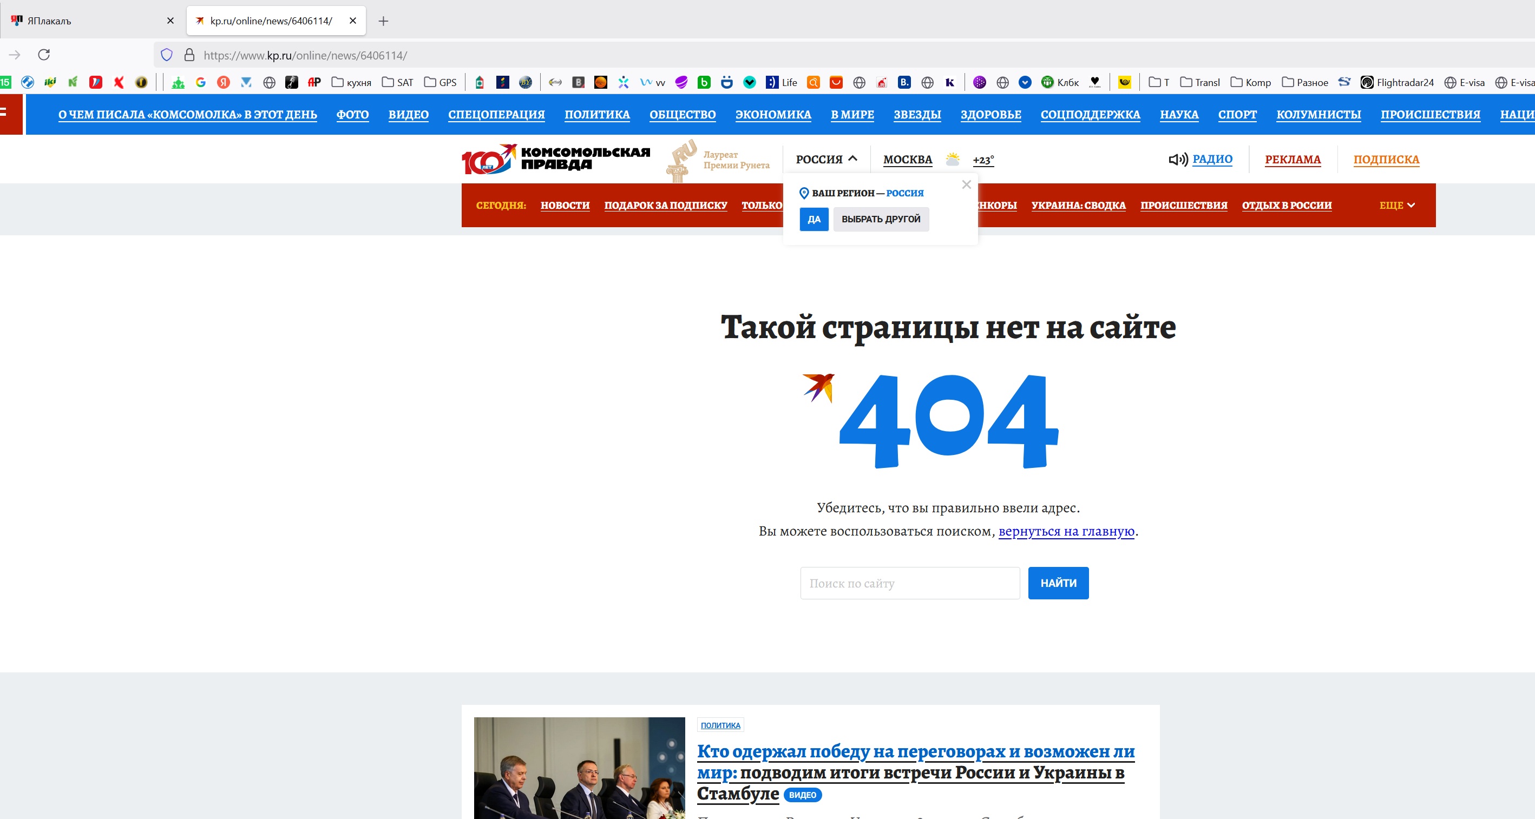Viewport: 1535px width, 819px height.
Task: Open the СПОРТ section
Action: click(x=1237, y=114)
